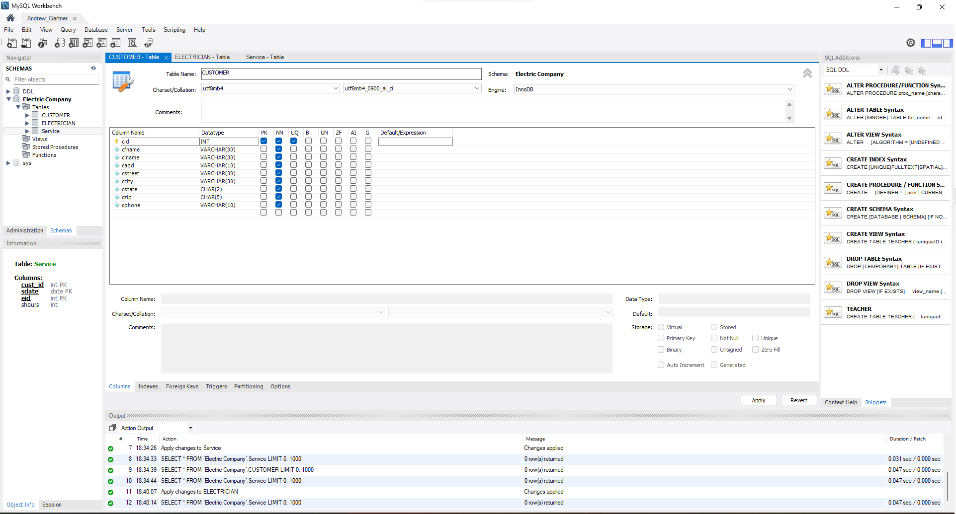Image resolution: width=956 pixels, height=514 pixels.
Task: Open the Scripting menu
Action: tap(174, 30)
